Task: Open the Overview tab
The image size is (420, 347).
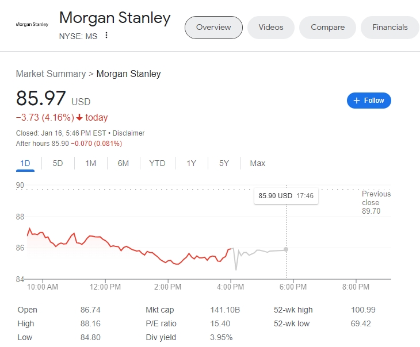Action: tap(213, 27)
